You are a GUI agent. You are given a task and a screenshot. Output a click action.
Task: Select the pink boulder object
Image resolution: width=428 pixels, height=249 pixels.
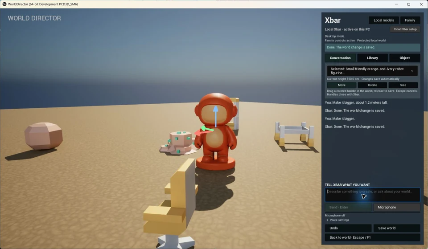click(x=44, y=135)
